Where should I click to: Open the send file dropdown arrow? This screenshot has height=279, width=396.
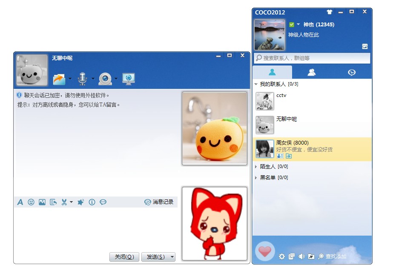(70, 79)
